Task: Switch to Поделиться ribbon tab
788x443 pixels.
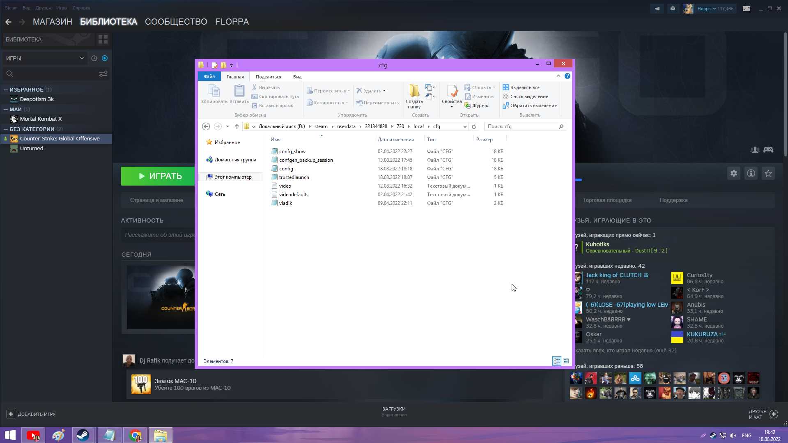Action: [268, 77]
